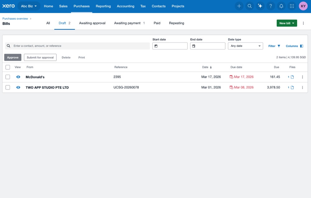Open the Purchases menu
This screenshot has height=198, width=311.
(81, 6)
